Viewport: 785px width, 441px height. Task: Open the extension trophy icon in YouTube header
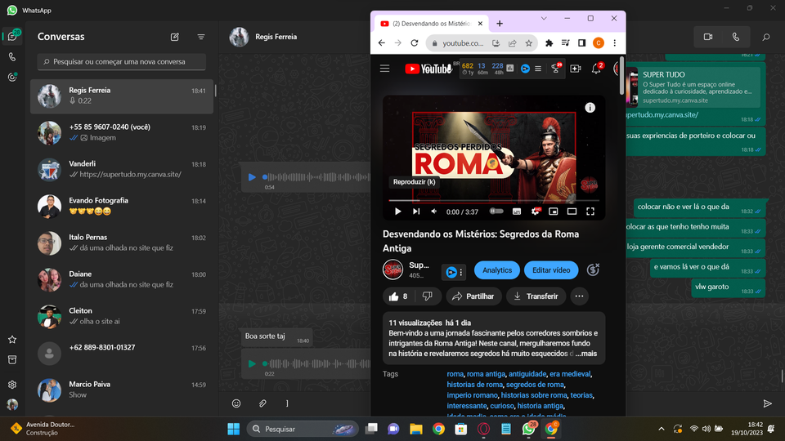(x=556, y=69)
